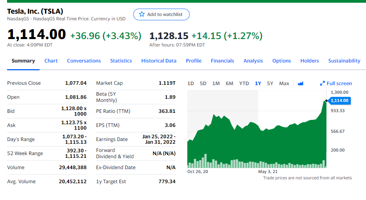Click the Full screen expand arrows icon
The image size is (366, 200).
[323, 83]
